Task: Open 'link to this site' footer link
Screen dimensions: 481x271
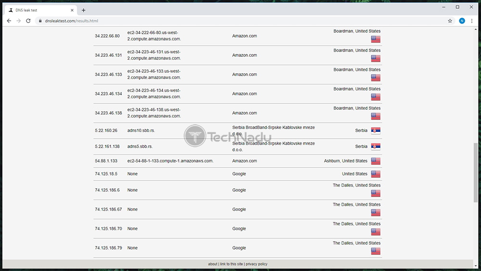Action: point(231,264)
